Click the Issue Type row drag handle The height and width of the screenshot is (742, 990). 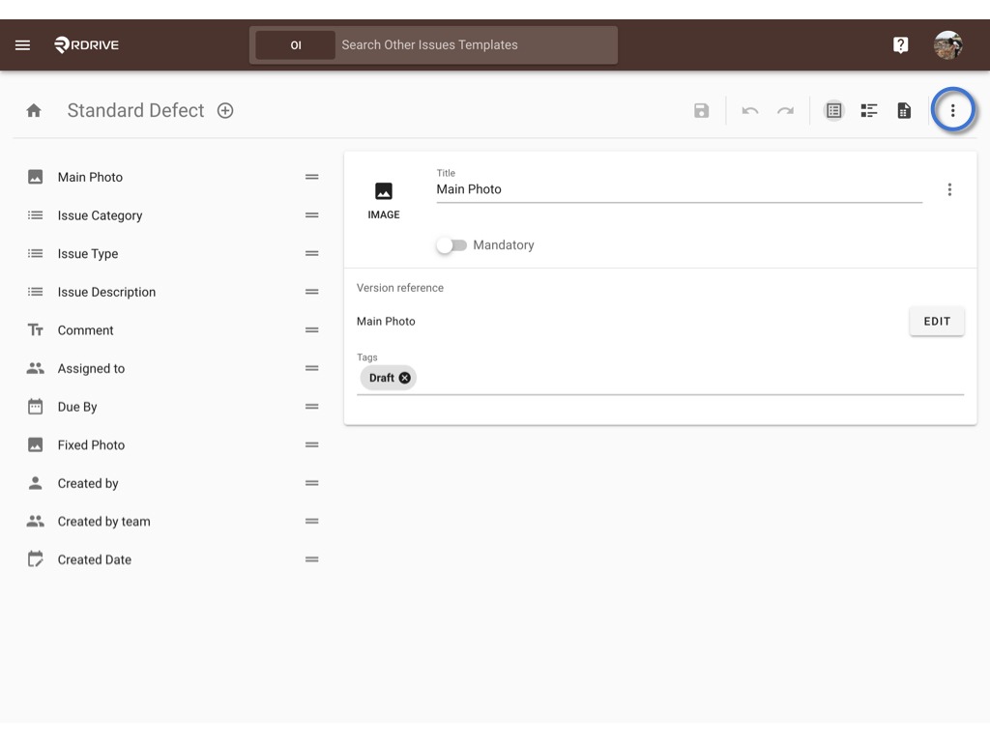312,254
